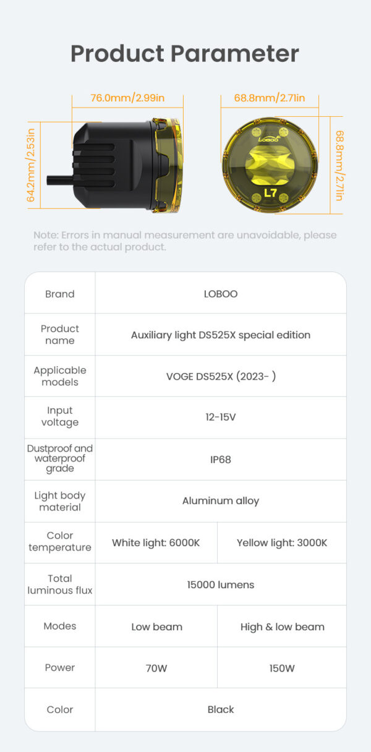Click the Aluminum alloy material cell
Screen dimensions: 371x752
(221, 501)
